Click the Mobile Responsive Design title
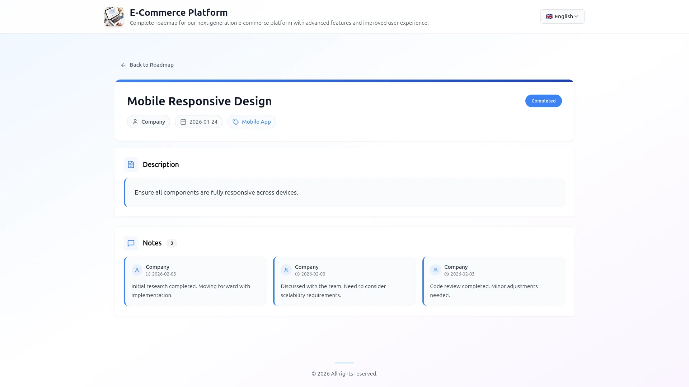 200,101
